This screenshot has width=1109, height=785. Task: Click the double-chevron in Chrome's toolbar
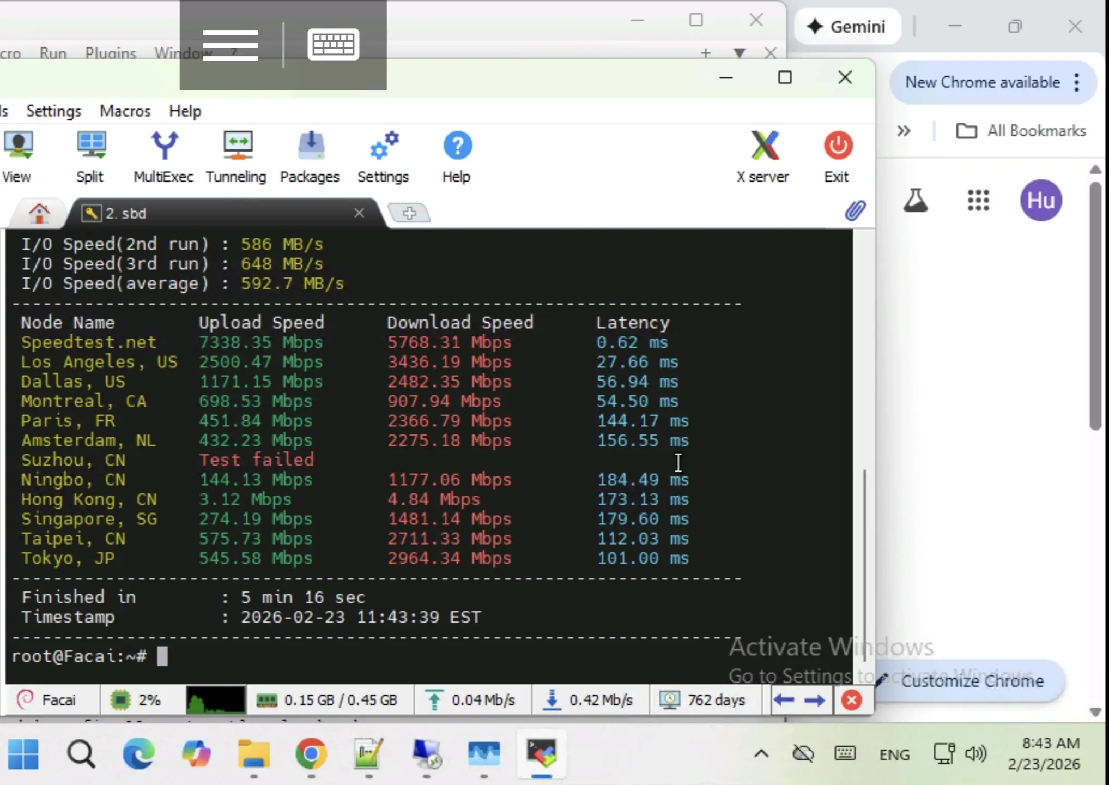tap(903, 131)
